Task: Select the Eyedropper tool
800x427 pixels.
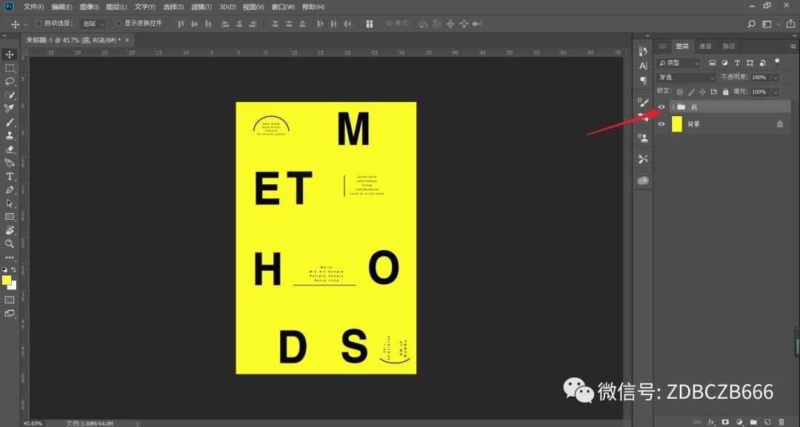Action: click(10, 109)
